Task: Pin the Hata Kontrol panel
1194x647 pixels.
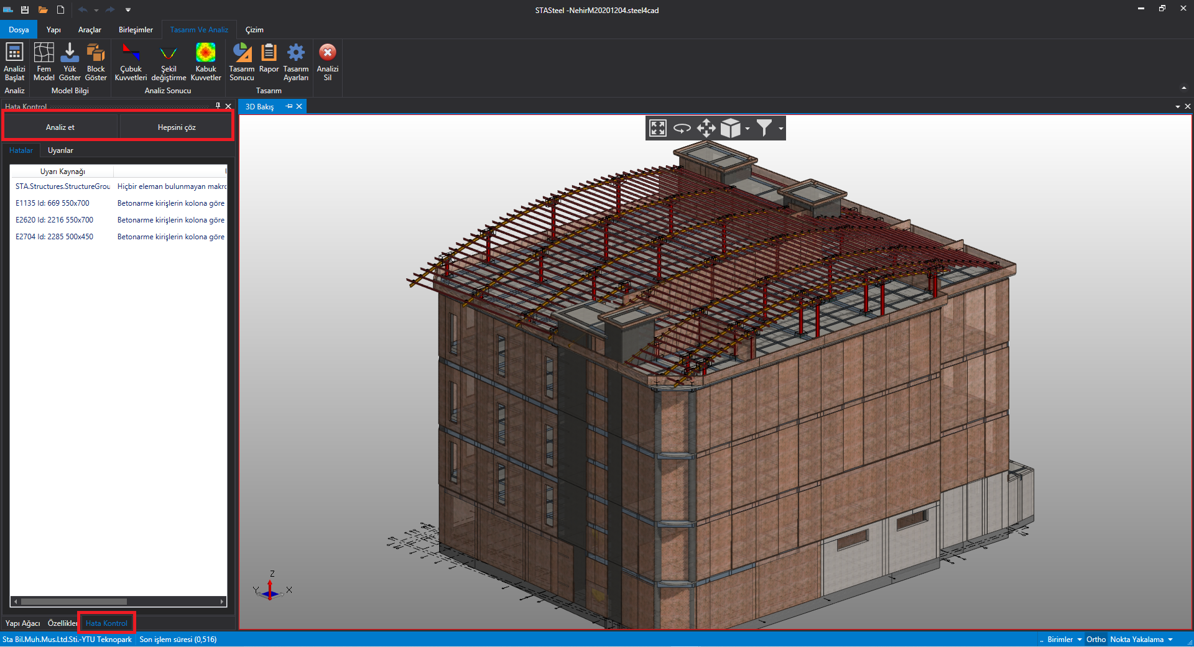Action: click(218, 106)
